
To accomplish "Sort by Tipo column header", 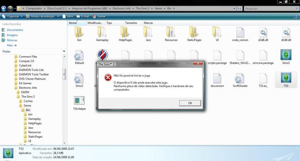I will pyautogui.click(x=114, y=23).
